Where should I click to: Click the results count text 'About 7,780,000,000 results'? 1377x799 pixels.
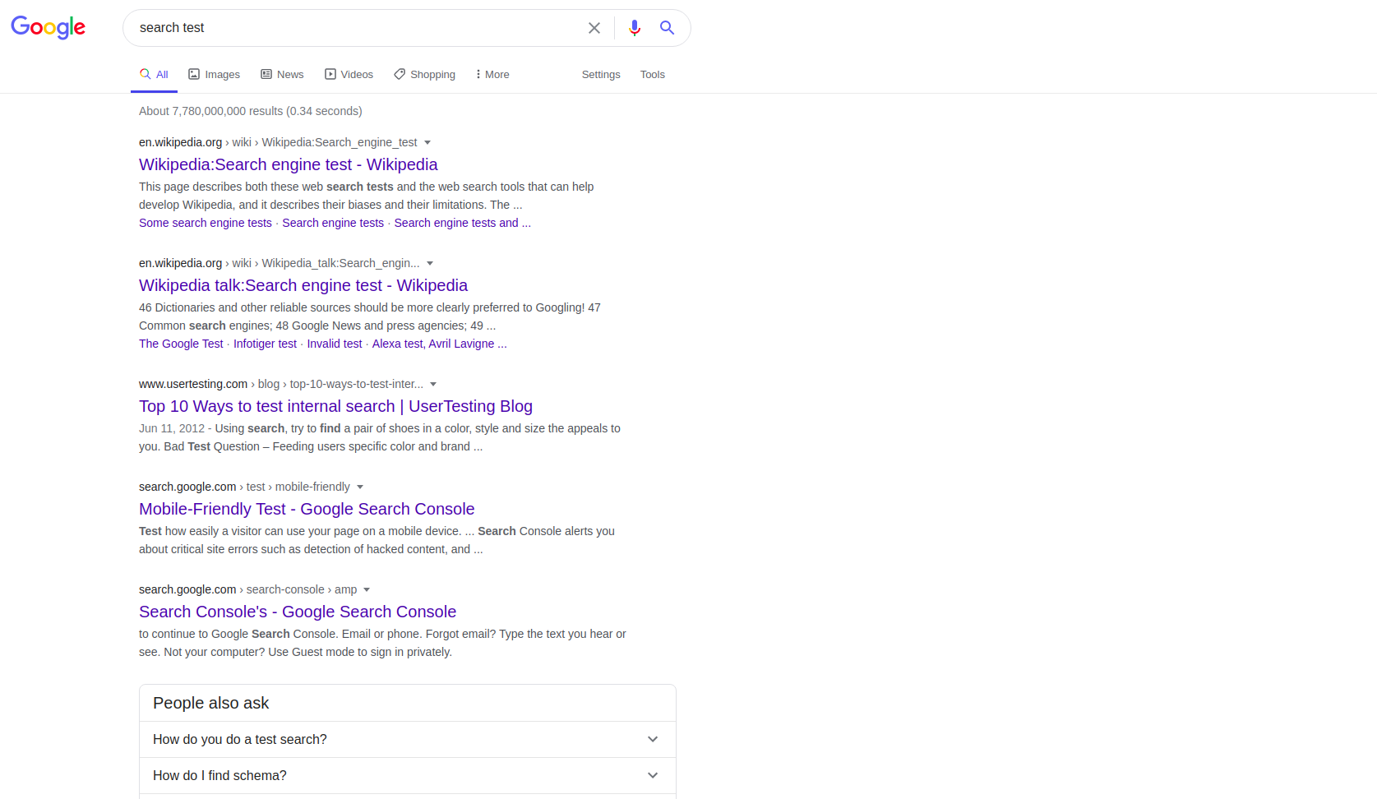(x=211, y=111)
